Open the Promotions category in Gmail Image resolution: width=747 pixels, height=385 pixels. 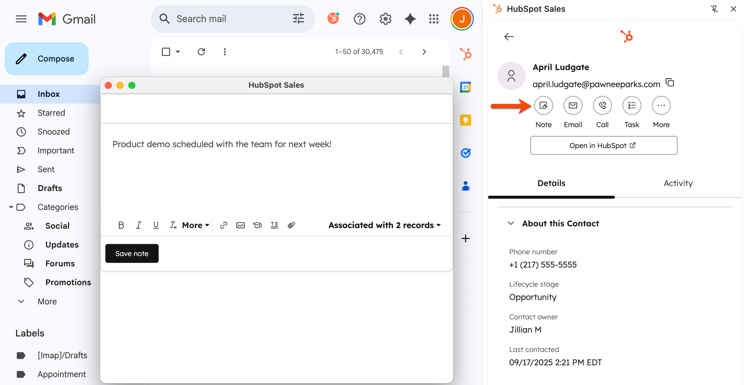pyautogui.click(x=68, y=282)
